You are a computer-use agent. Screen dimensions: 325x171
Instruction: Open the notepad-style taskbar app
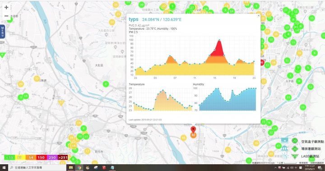pyautogui.click(x=112, y=168)
